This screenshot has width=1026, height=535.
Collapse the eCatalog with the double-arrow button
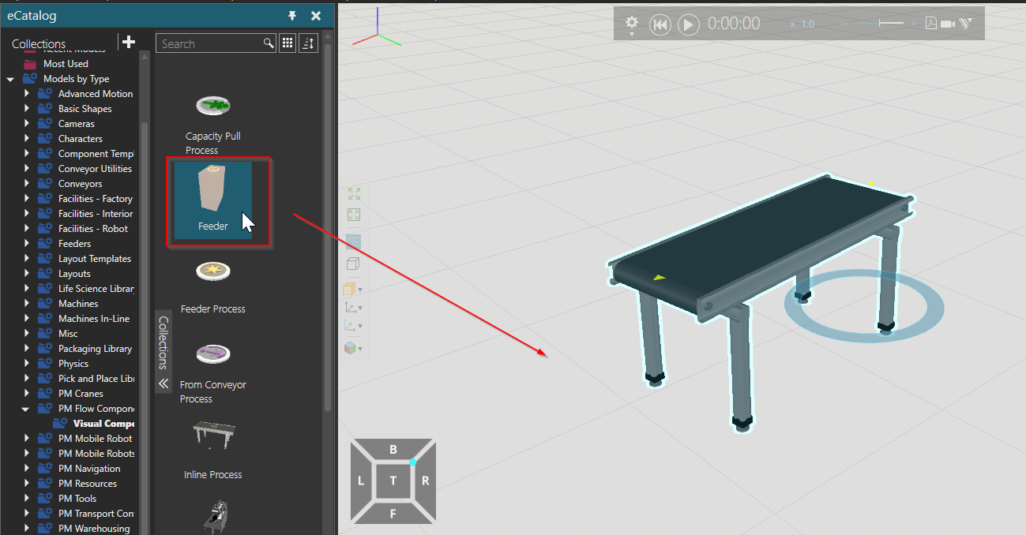coord(163,383)
